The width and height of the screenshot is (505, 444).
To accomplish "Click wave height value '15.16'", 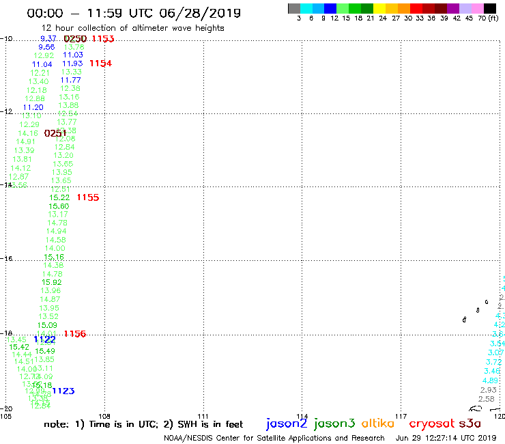I will [x=54, y=257].
